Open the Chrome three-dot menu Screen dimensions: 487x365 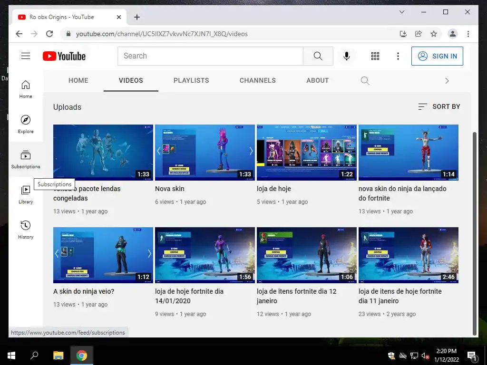pyautogui.click(x=468, y=34)
